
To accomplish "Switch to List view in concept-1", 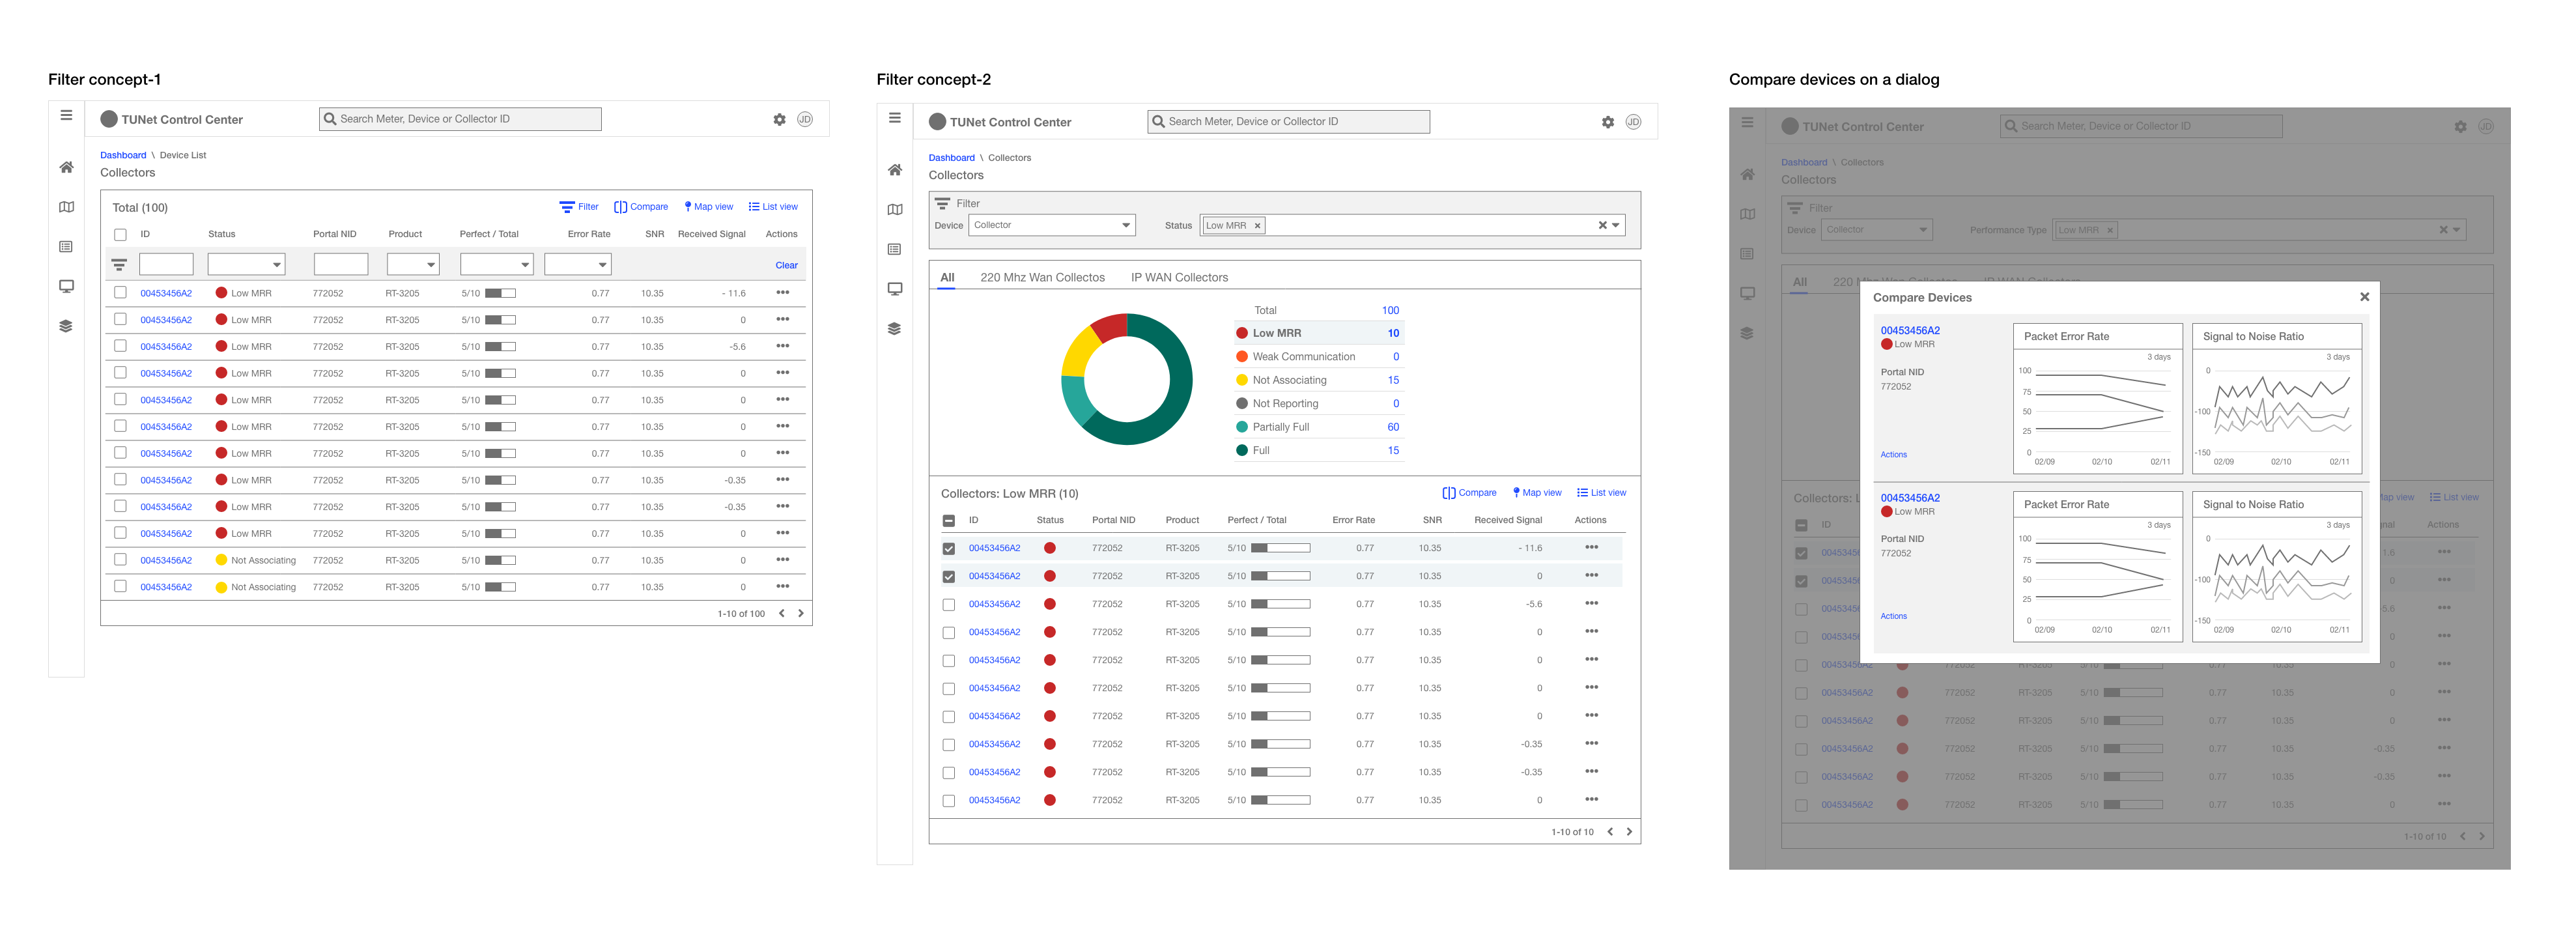I will 773,207.
